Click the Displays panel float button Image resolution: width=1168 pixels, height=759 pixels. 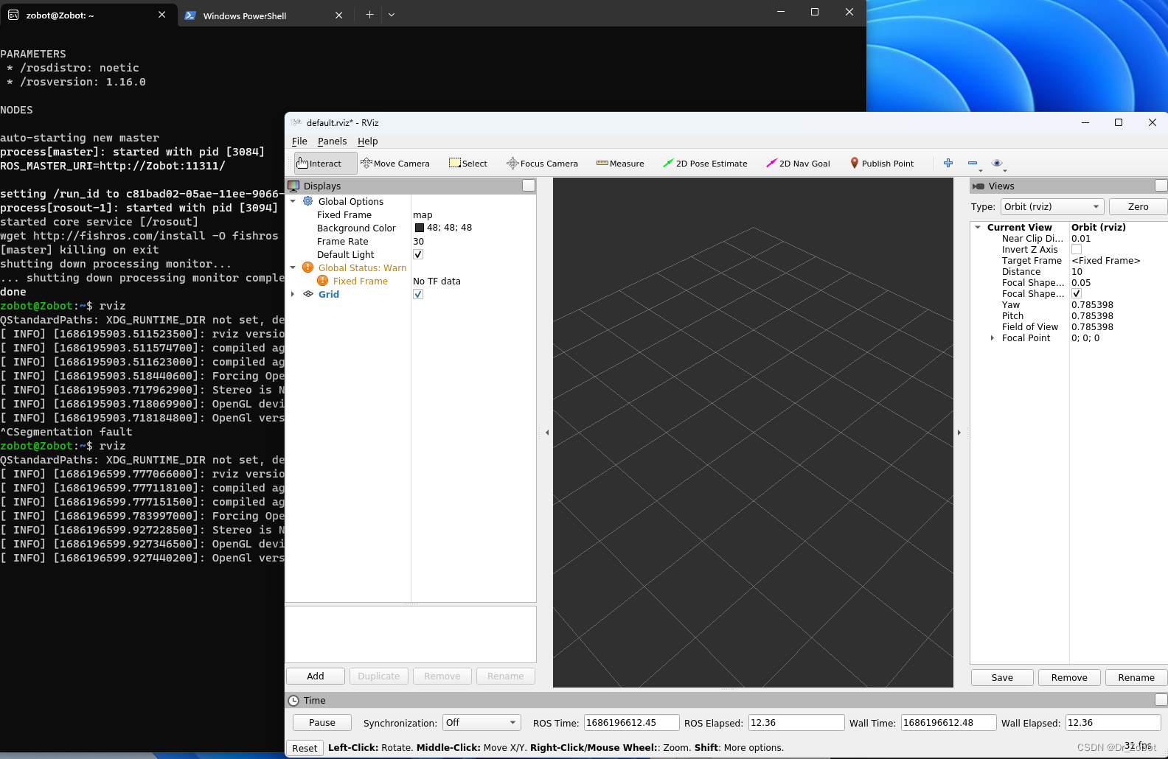pyautogui.click(x=529, y=186)
